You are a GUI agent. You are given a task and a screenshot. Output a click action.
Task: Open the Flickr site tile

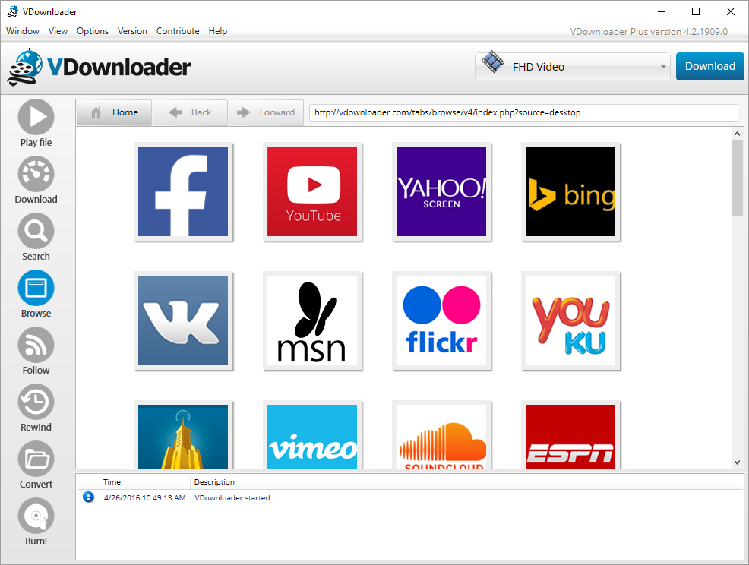tap(441, 320)
